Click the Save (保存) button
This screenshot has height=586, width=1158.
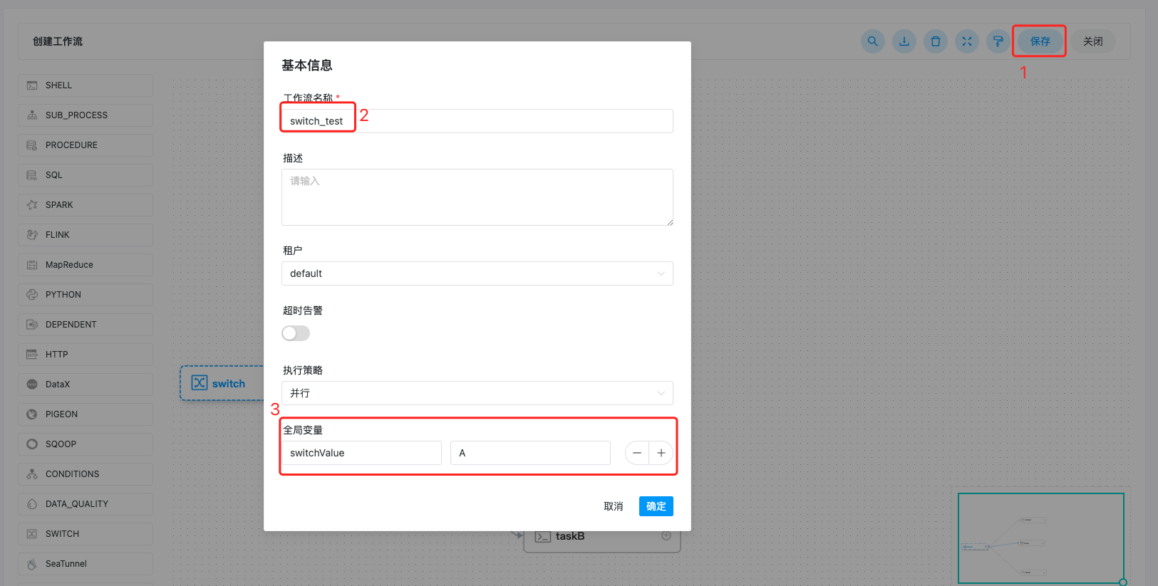coord(1040,41)
